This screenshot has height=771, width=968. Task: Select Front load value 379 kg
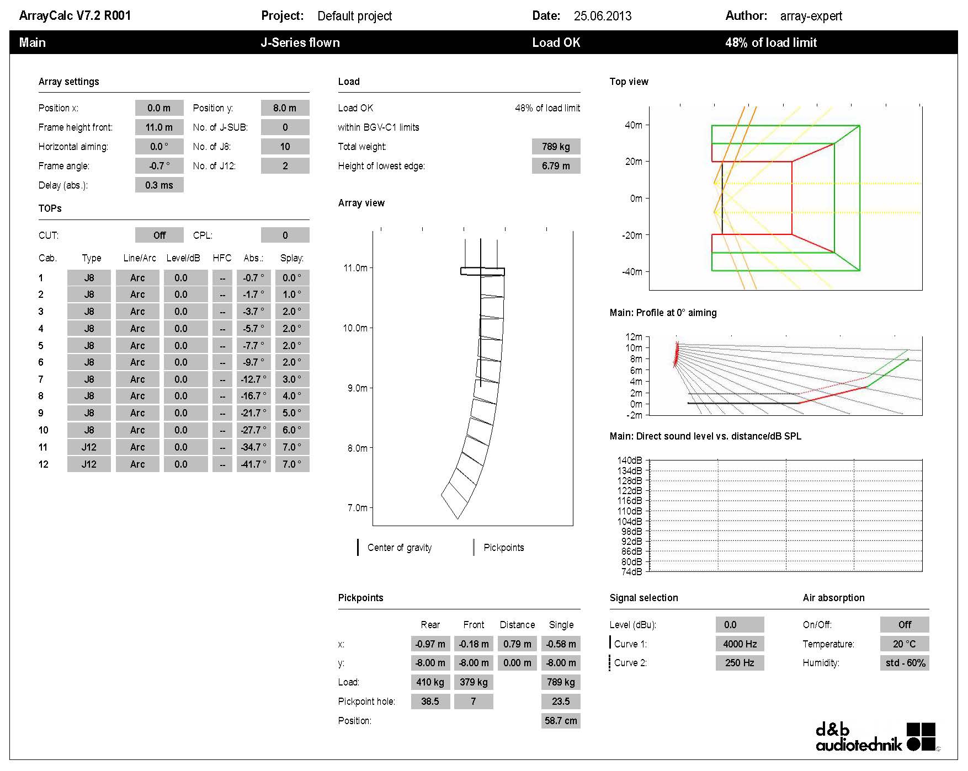[474, 682]
